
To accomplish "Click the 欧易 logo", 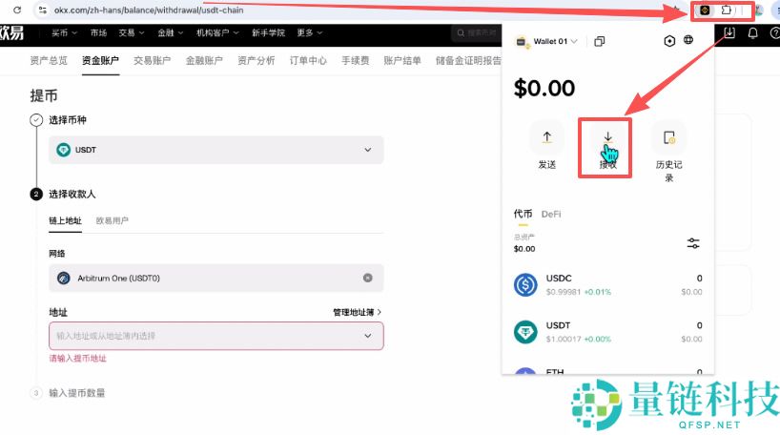I will [11, 32].
